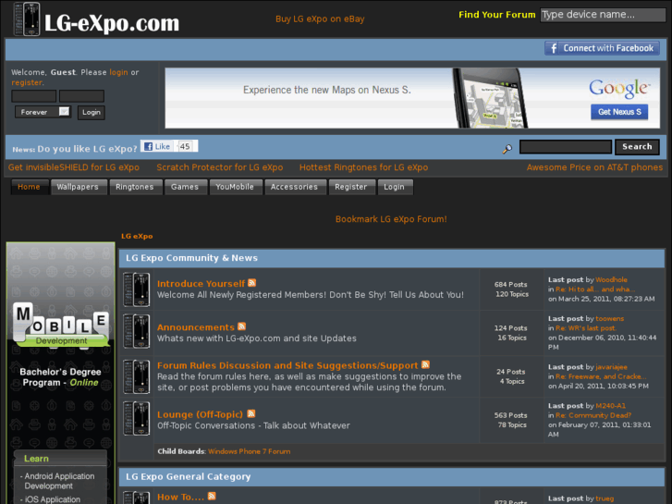The height and width of the screenshot is (504, 672).
Task: Click the phone board icon for Introduce Yourself
Action: coord(136,289)
